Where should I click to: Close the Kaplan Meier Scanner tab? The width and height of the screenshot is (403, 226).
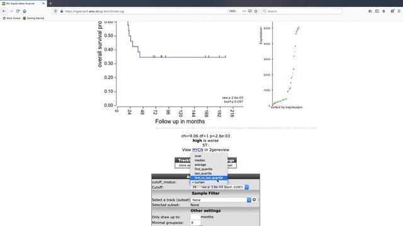click(43, 4)
